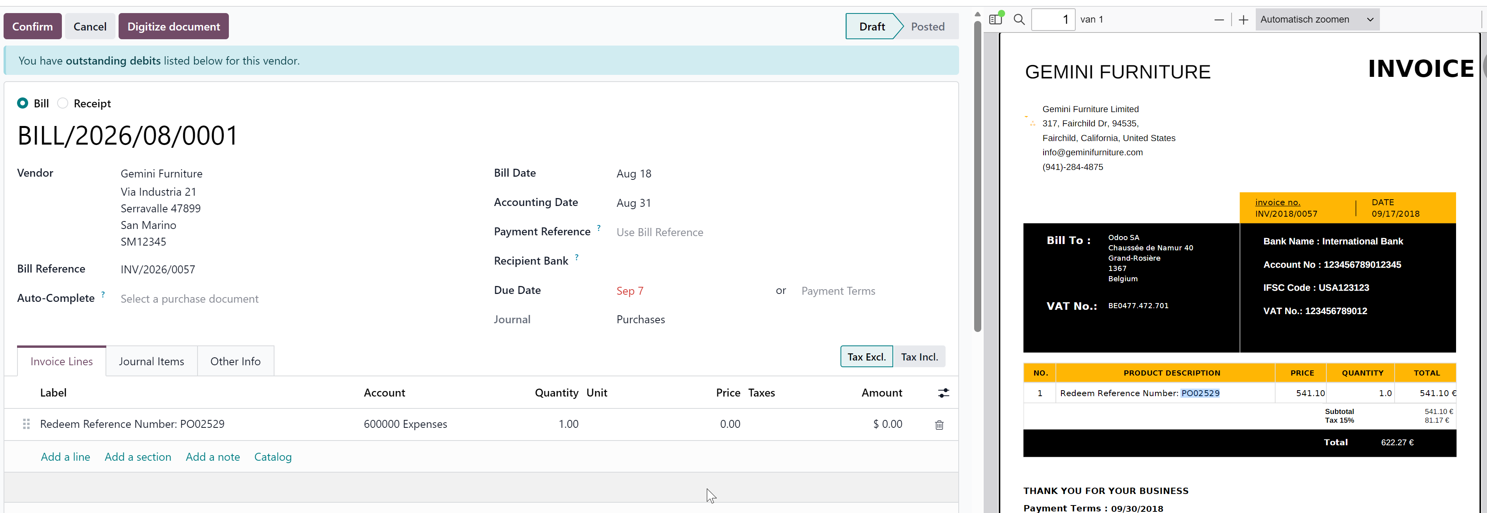
Task: Zoom out PDF with minus icon
Action: click(x=1219, y=19)
